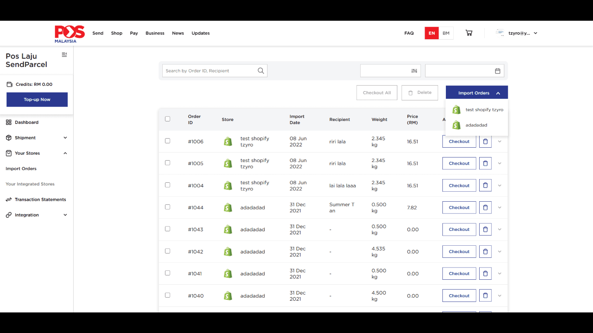Check the box for order #1043

[x=168, y=229]
